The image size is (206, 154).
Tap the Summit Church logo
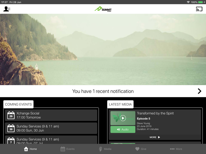coord(103,9)
